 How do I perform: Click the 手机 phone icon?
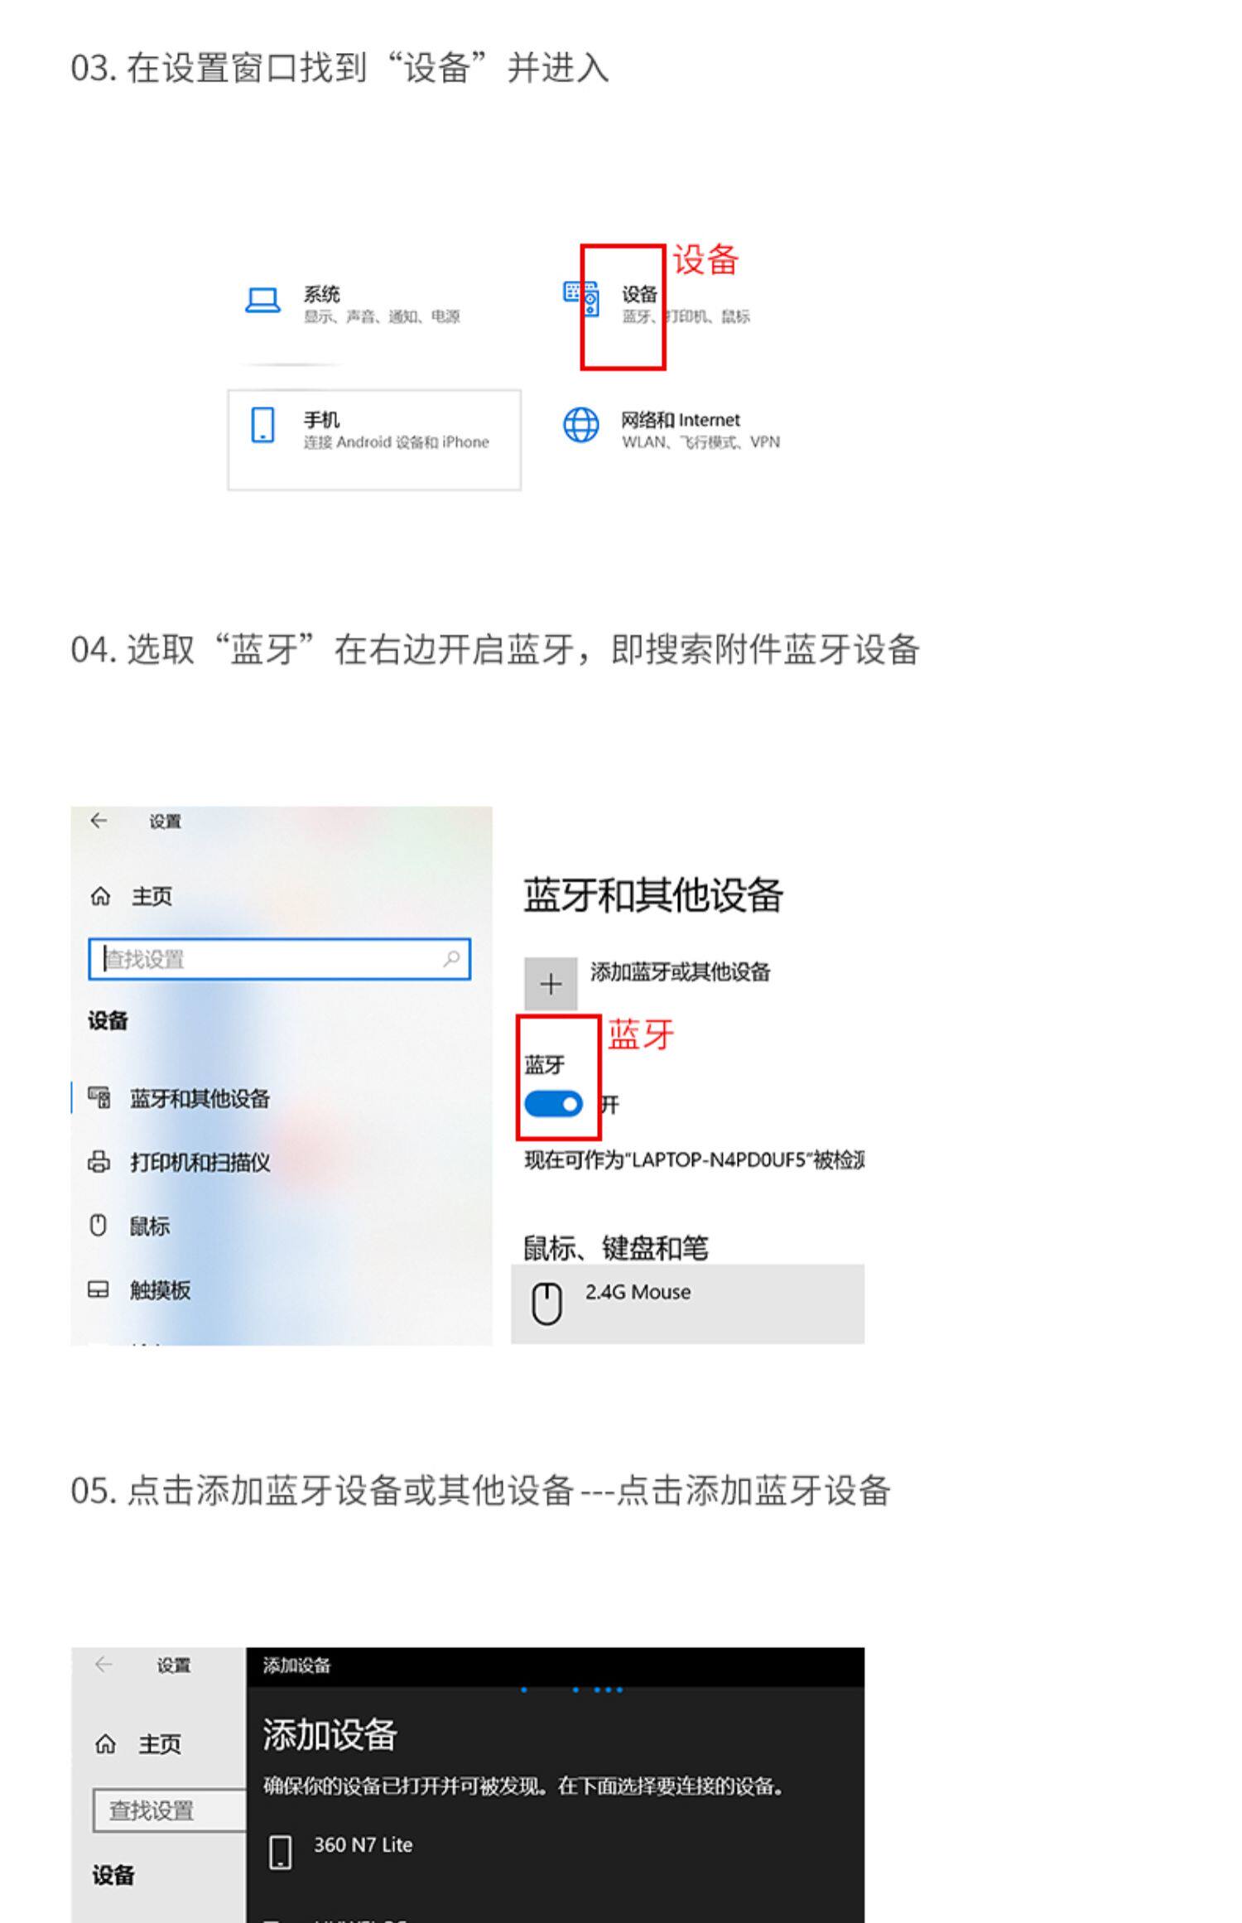coord(262,425)
